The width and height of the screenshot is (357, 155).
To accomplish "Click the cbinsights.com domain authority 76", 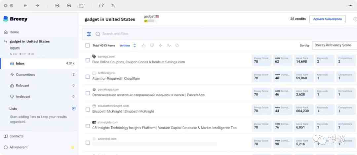I will (283, 126).
